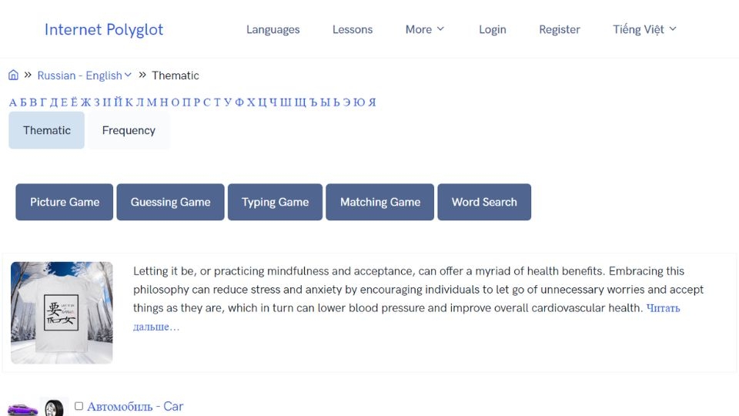
Task: Open the Typing Game
Action: click(x=275, y=202)
